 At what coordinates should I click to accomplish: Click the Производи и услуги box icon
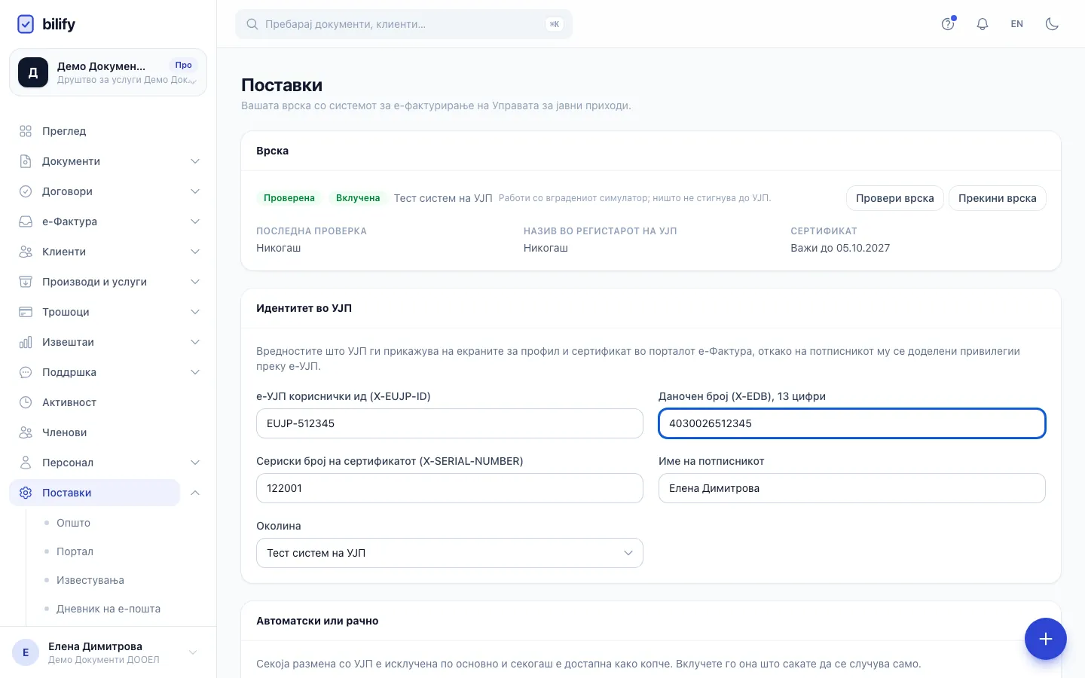pyautogui.click(x=26, y=282)
